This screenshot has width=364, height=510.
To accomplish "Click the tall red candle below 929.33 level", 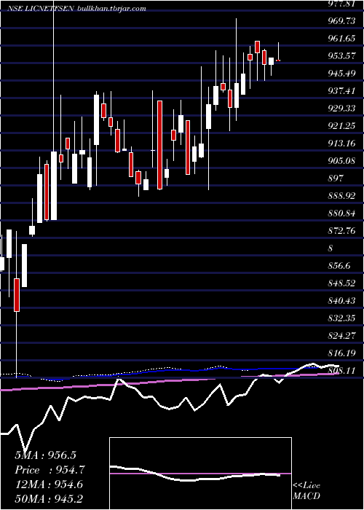I will (159, 145).
